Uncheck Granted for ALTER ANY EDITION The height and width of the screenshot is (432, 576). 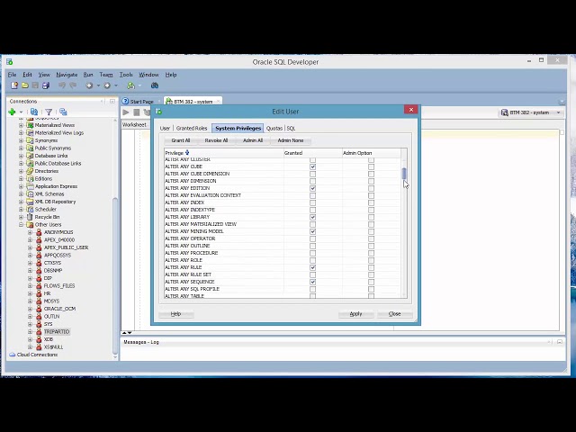312,188
